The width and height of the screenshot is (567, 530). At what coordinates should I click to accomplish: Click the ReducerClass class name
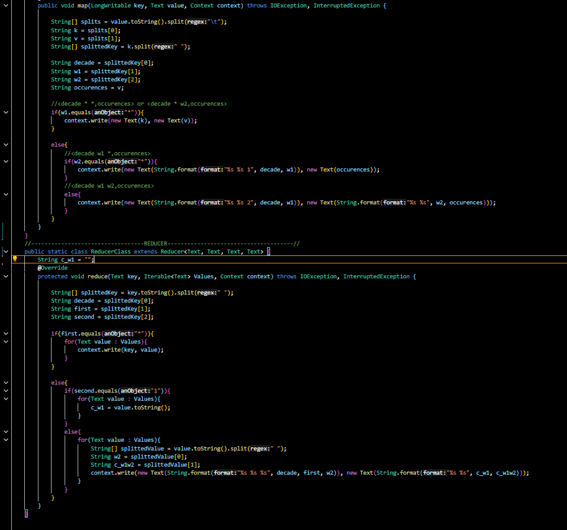click(110, 252)
